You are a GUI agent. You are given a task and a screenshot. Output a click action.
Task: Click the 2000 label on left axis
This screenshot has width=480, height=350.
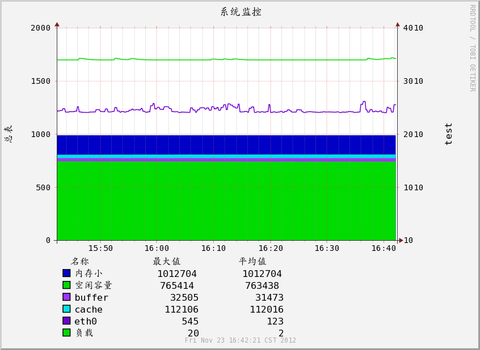40,28
